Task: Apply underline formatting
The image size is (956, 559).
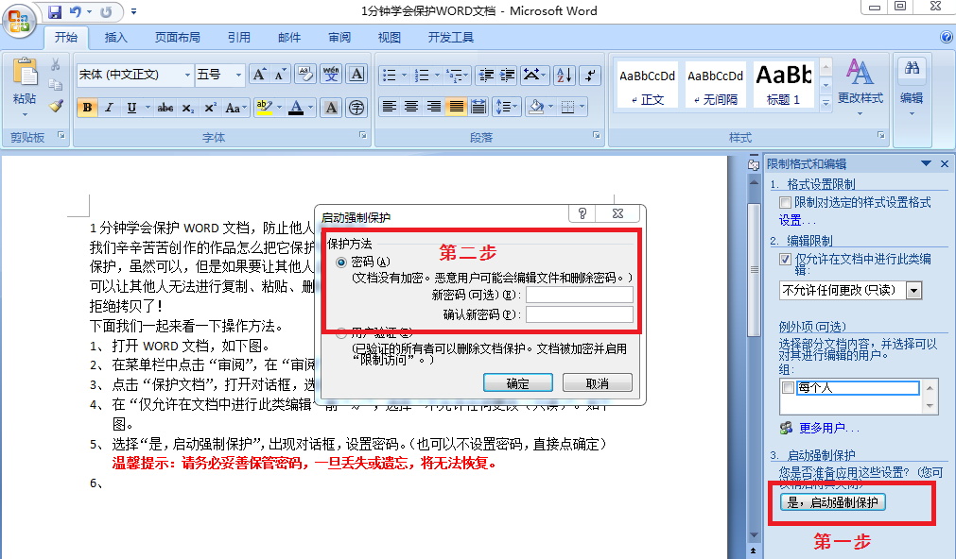Action: [x=131, y=108]
